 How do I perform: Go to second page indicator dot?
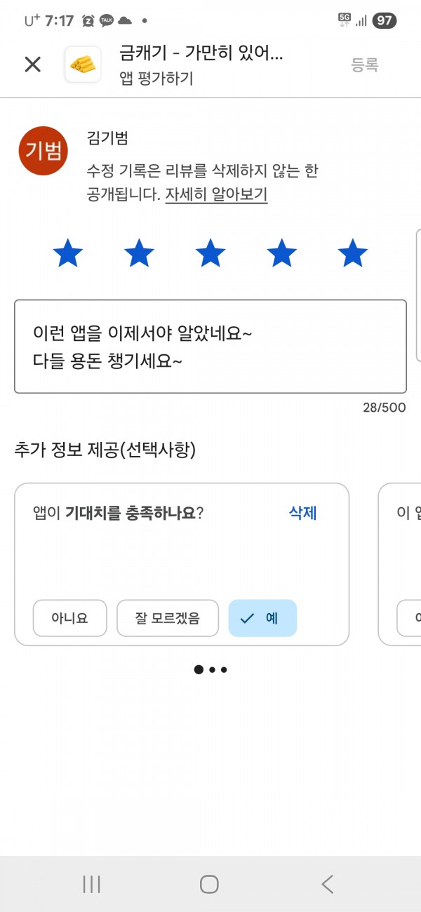212,670
